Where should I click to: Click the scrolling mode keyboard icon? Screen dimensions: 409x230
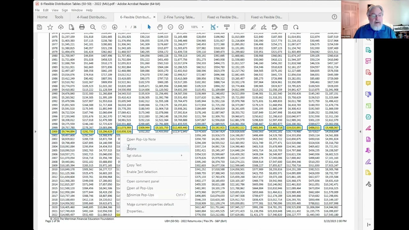pos(227,27)
